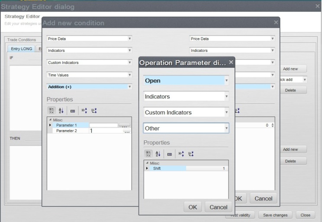Click the Shift value field showing 1

[207, 168]
